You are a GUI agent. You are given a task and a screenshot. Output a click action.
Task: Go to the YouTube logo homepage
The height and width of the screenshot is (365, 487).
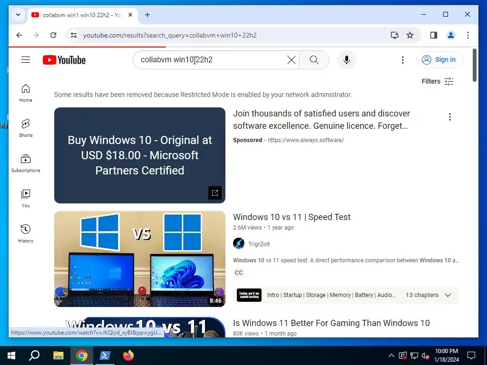point(64,60)
